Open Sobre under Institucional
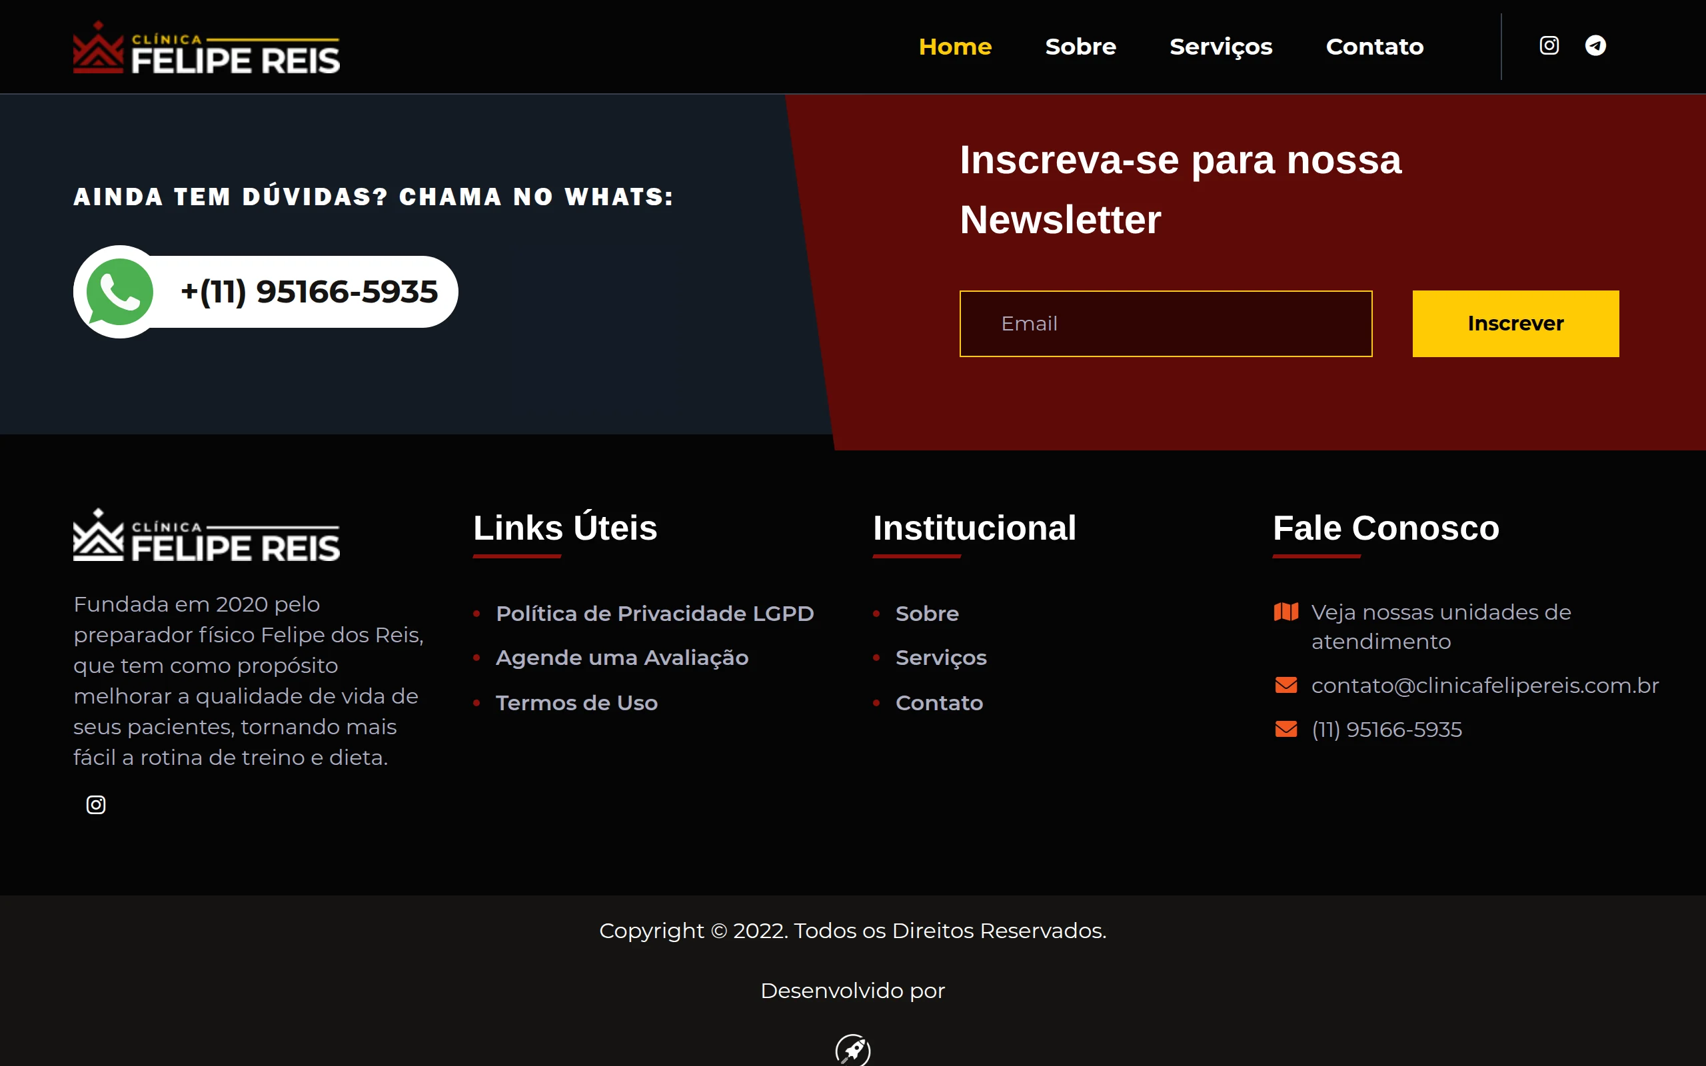 [927, 614]
